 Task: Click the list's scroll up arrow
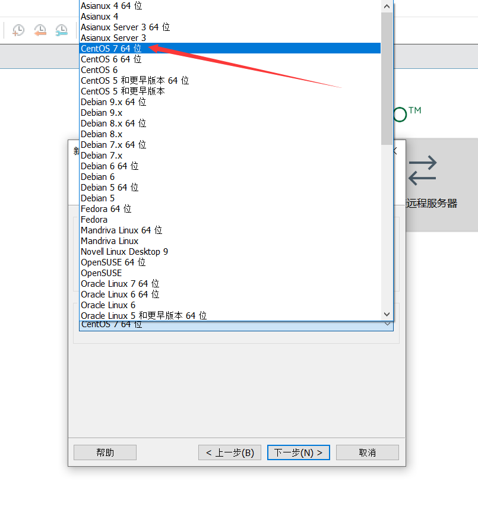point(387,7)
